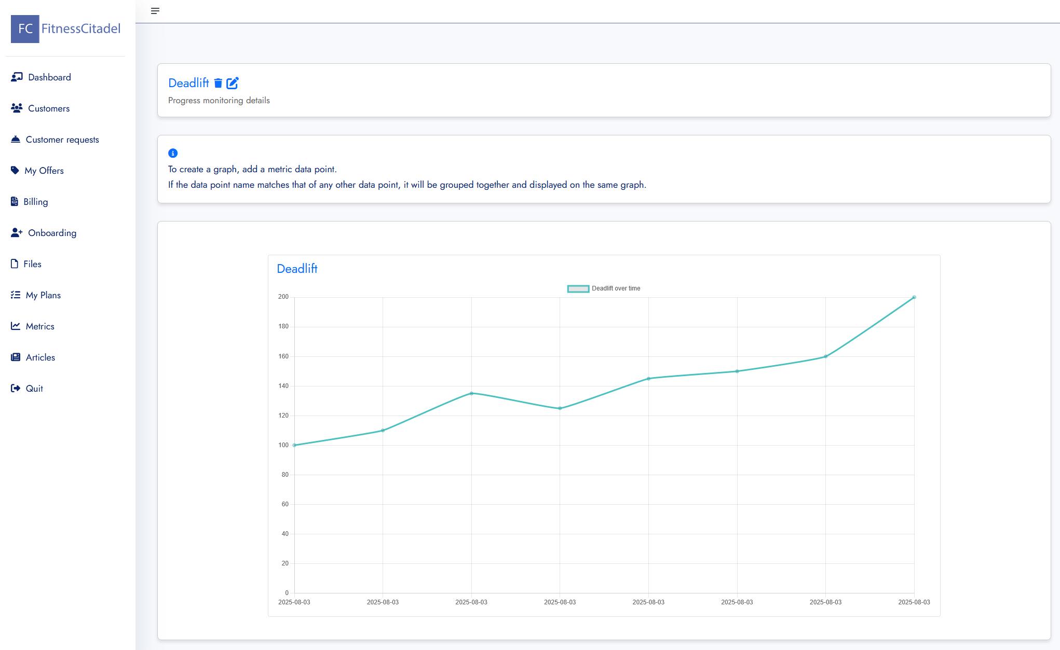Click the 200 data point on chart
Viewport: 1060px width, 650px height.
tap(914, 297)
